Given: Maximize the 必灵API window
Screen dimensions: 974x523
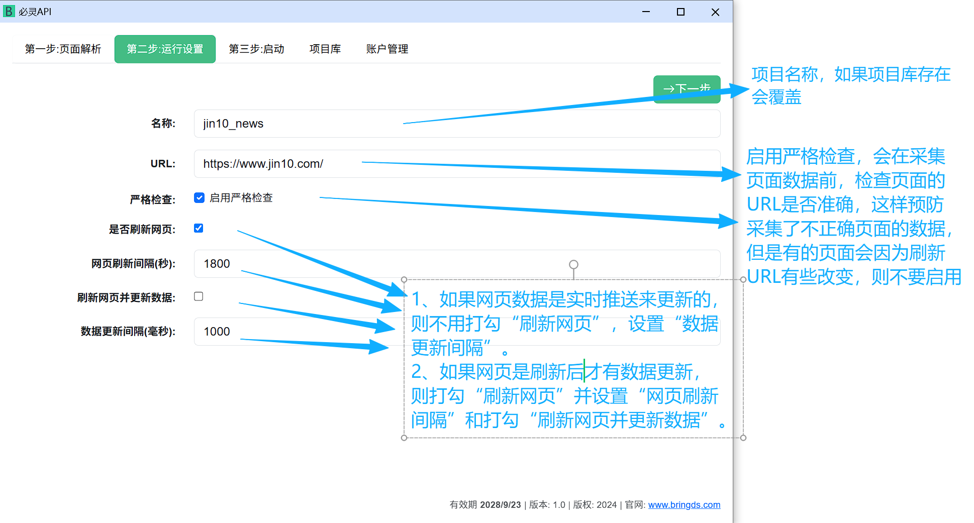Looking at the screenshot, I should [680, 12].
